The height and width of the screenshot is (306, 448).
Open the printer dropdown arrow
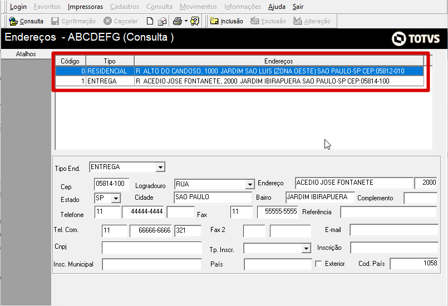point(186,21)
